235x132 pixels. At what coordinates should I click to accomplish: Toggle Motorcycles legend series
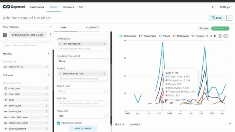point(180,36)
